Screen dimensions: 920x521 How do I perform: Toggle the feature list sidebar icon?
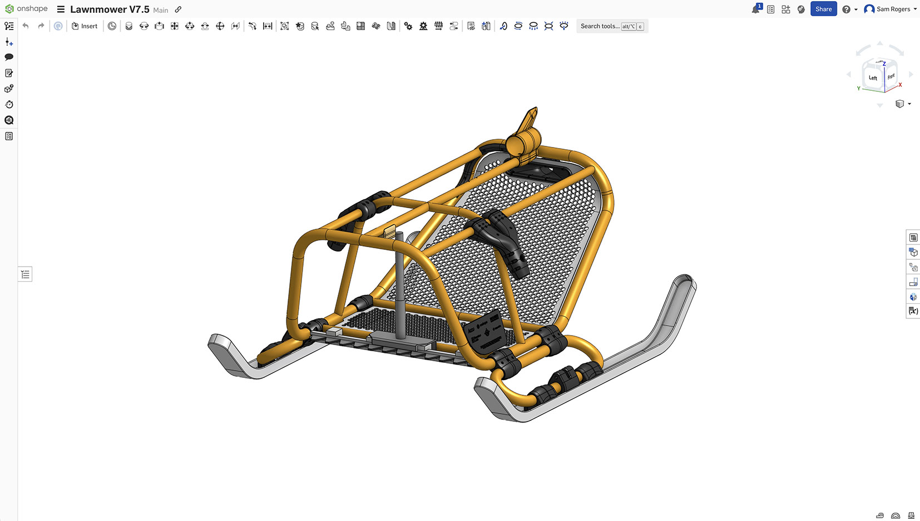(9, 26)
